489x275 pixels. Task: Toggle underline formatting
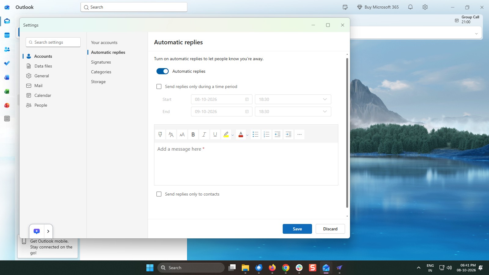tap(215, 134)
